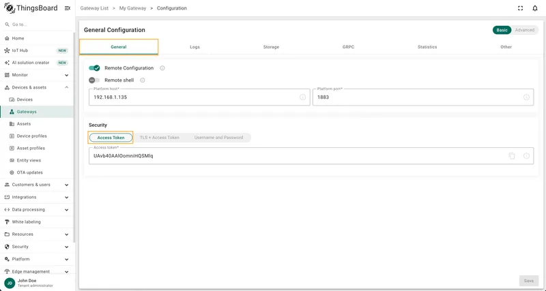Viewport: 546px width, 291px height.
Task: Click info icon in Platform host field
Action: (x=302, y=97)
